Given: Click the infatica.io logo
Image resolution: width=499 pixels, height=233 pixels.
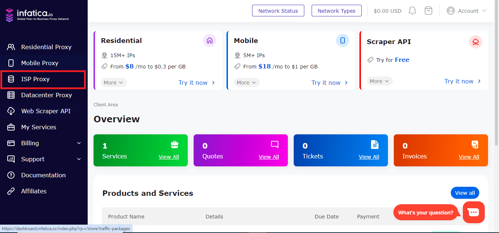Looking at the screenshot, I should [x=37, y=15].
